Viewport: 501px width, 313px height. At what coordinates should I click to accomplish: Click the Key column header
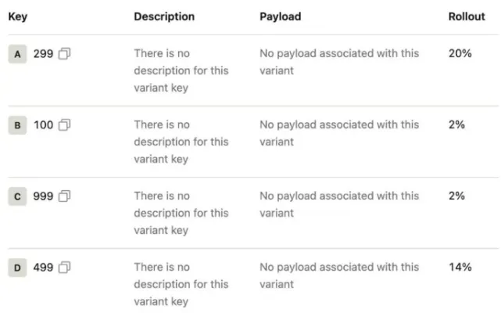click(x=18, y=16)
